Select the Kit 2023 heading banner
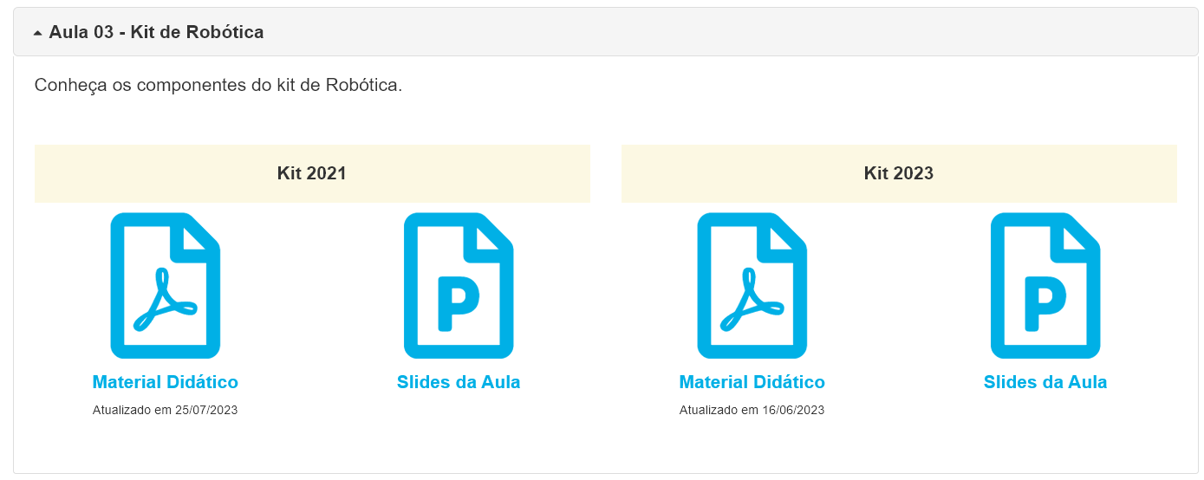 pos(899,173)
